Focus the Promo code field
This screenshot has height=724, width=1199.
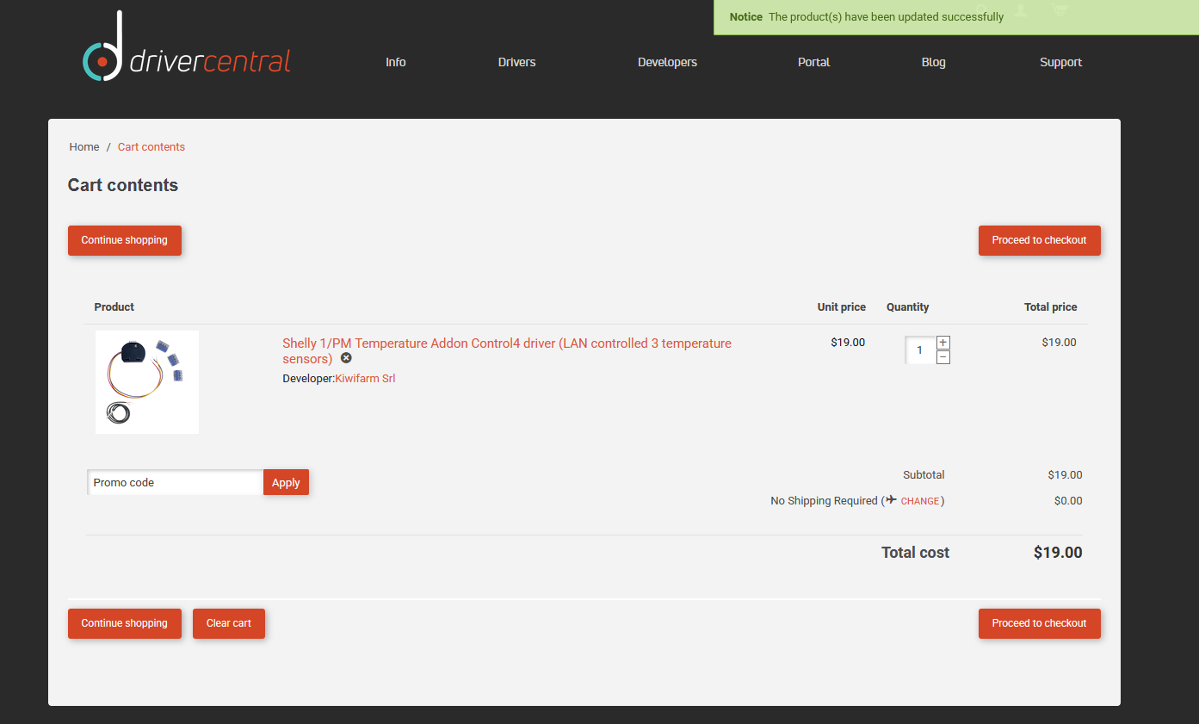point(175,482)
